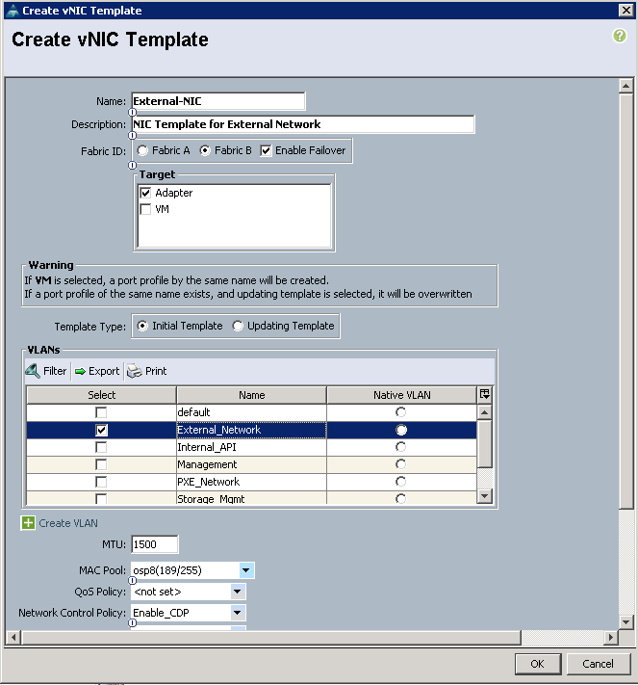Screen dimensions: 638x685
Task: Select the Storage_Mgmt name cell
Action: click(251, 498)
